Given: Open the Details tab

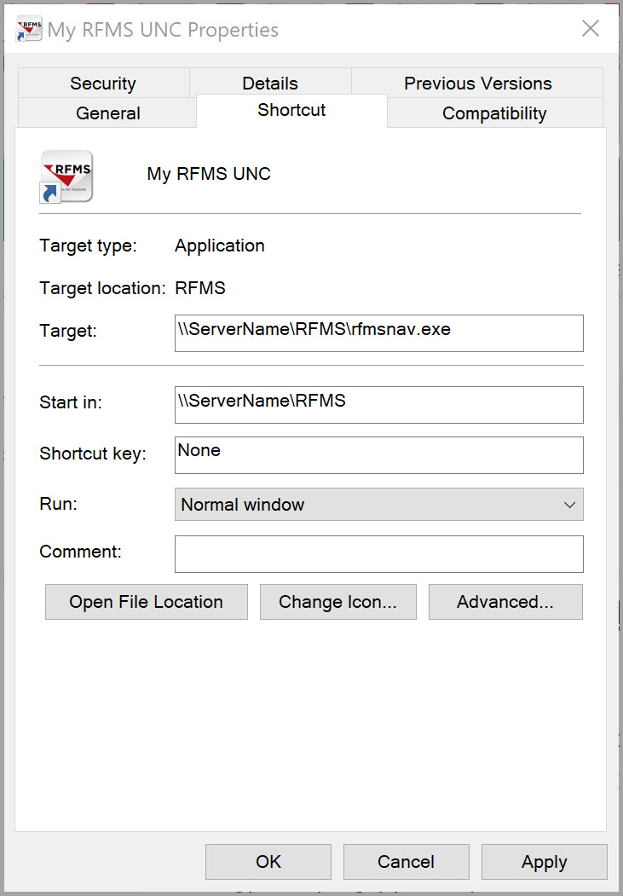Looking at the screenshot, I should click(x=270, y=84).
